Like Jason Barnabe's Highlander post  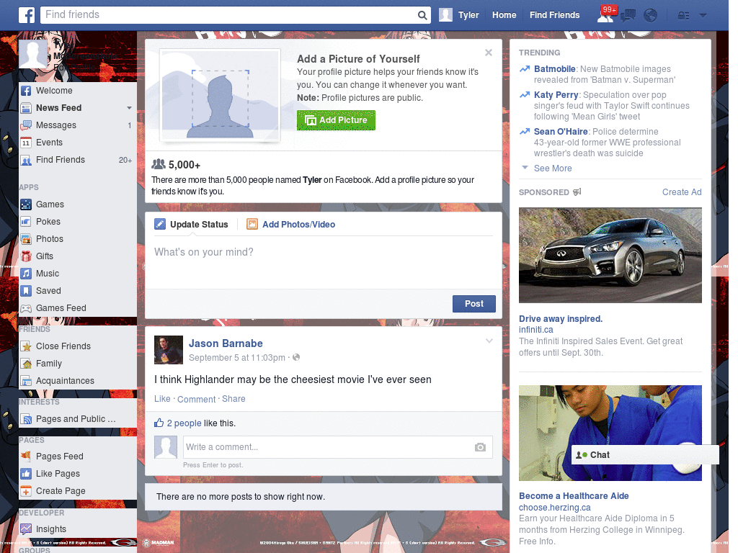[162, 399]
